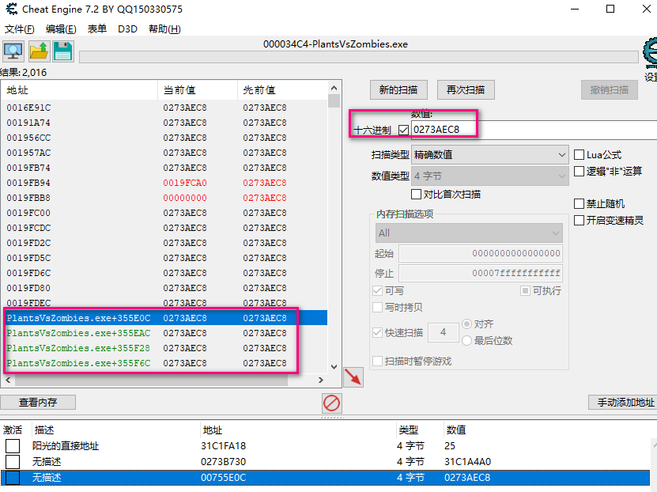Click the open file folder icon
This screenshot has width=657, height=492.
pyautogui.click(x=39, y=51)
